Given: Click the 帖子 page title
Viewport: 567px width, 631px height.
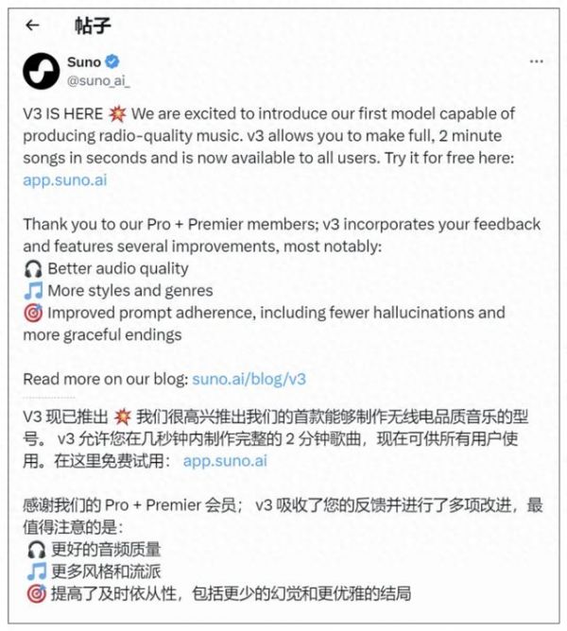Looking at the screenshot, I should pyautogui.click(x=93, y=26).
